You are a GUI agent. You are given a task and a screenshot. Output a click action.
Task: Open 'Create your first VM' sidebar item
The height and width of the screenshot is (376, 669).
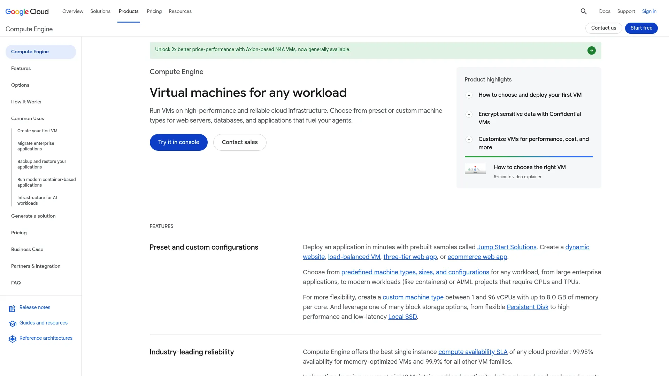[x=37, y=131]
